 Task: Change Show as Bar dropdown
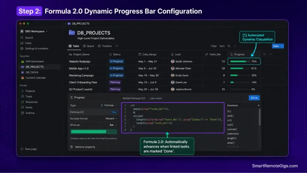click(x=113, y=125)
